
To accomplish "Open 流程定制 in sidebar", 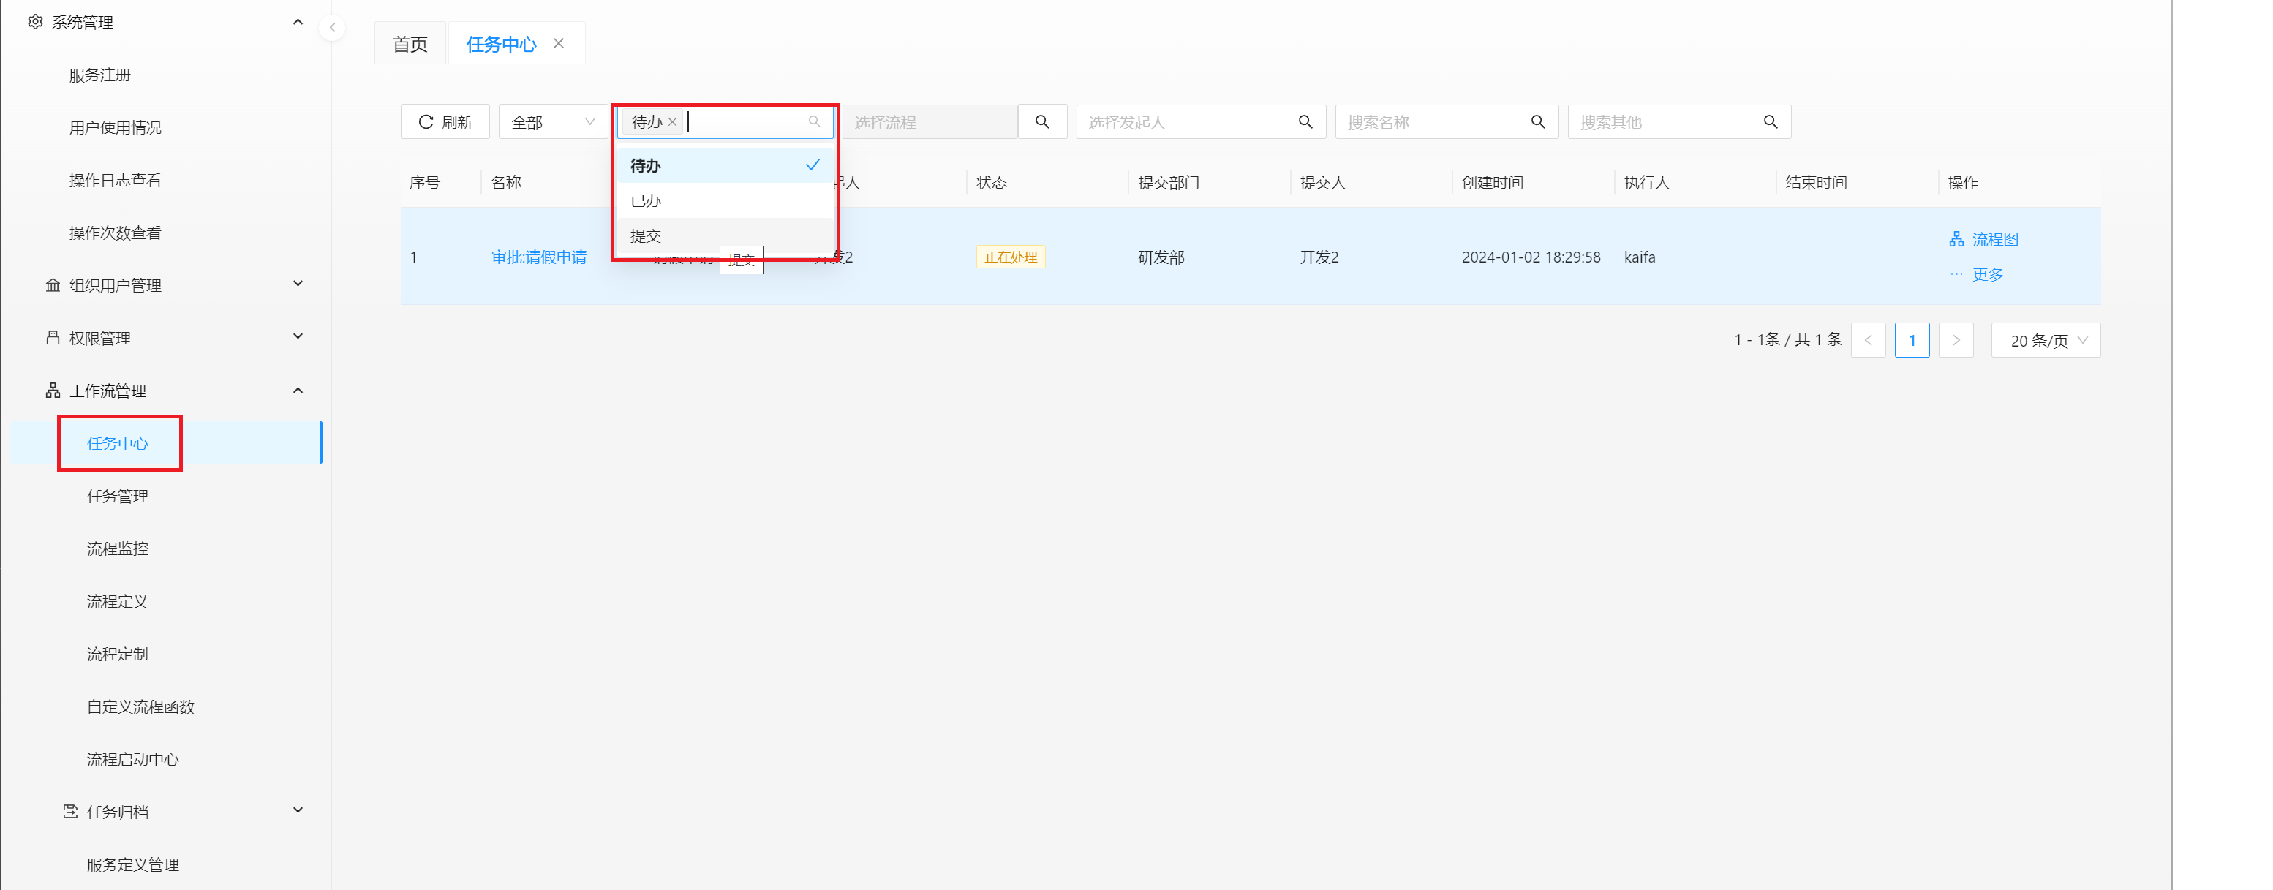I will pos(117,654).
